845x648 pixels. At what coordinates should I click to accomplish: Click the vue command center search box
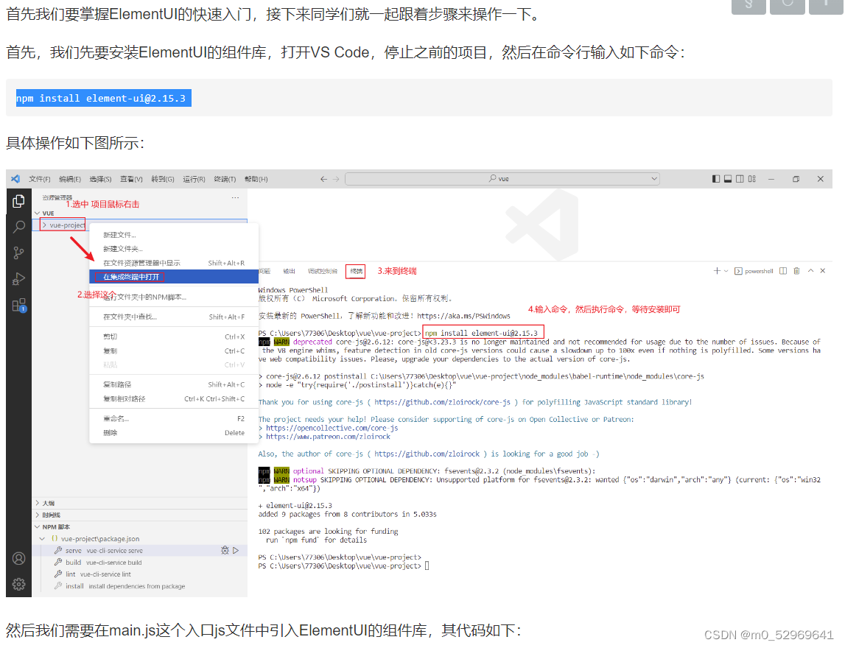(502, 179)
